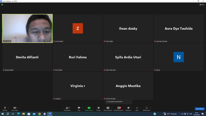The height and width of the screenshot is (116, 206).
Task: Expand Apps options arrow
Action: (x=140, y=108)
